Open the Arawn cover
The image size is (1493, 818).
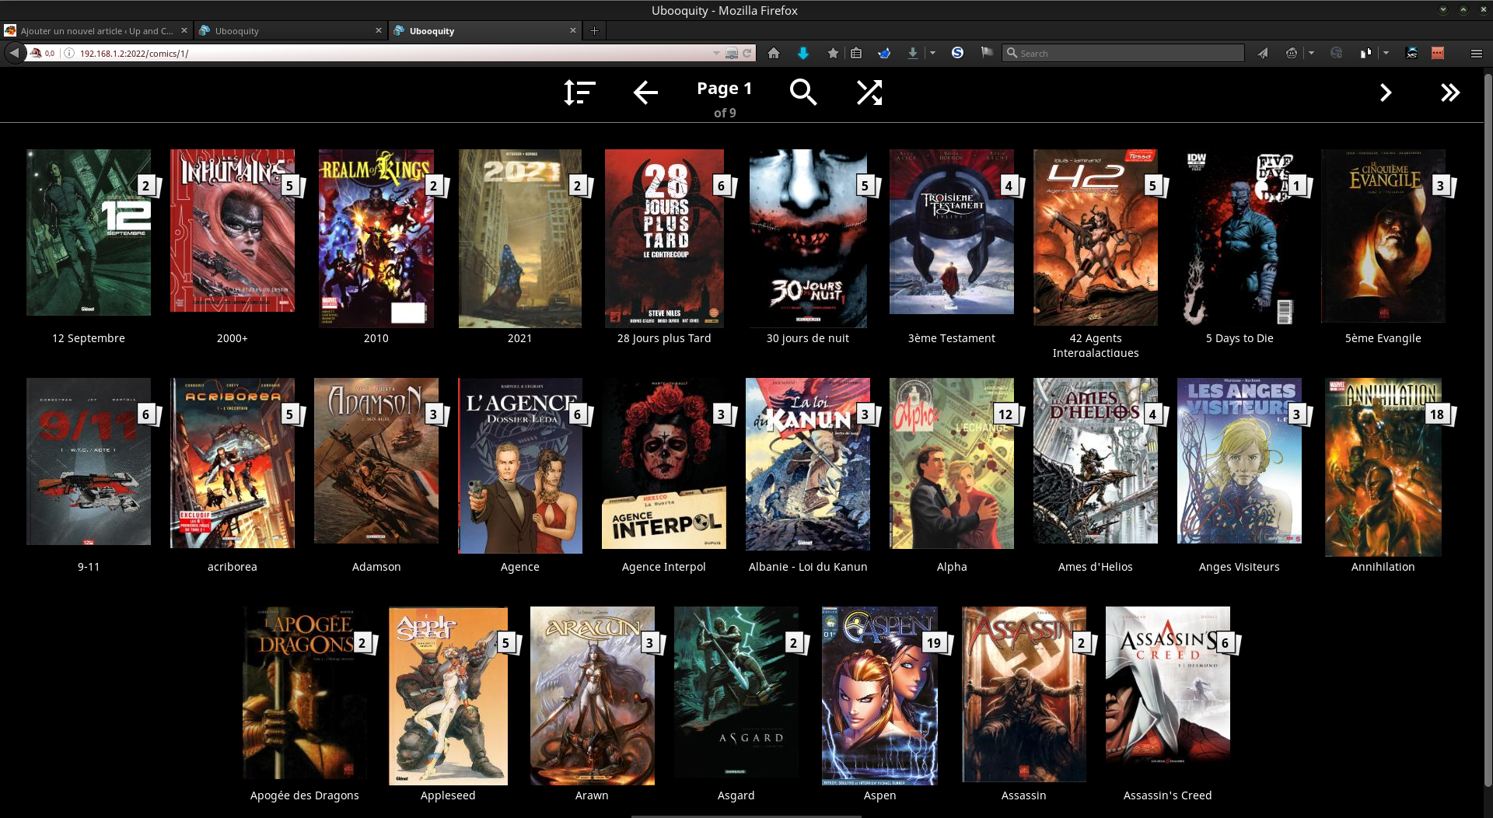(x=593, y=696)
